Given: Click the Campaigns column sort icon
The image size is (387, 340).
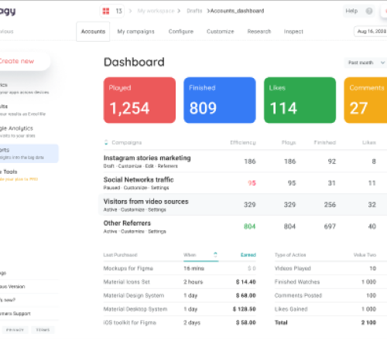Looking at the screenshot, I should tap(106, 142).
